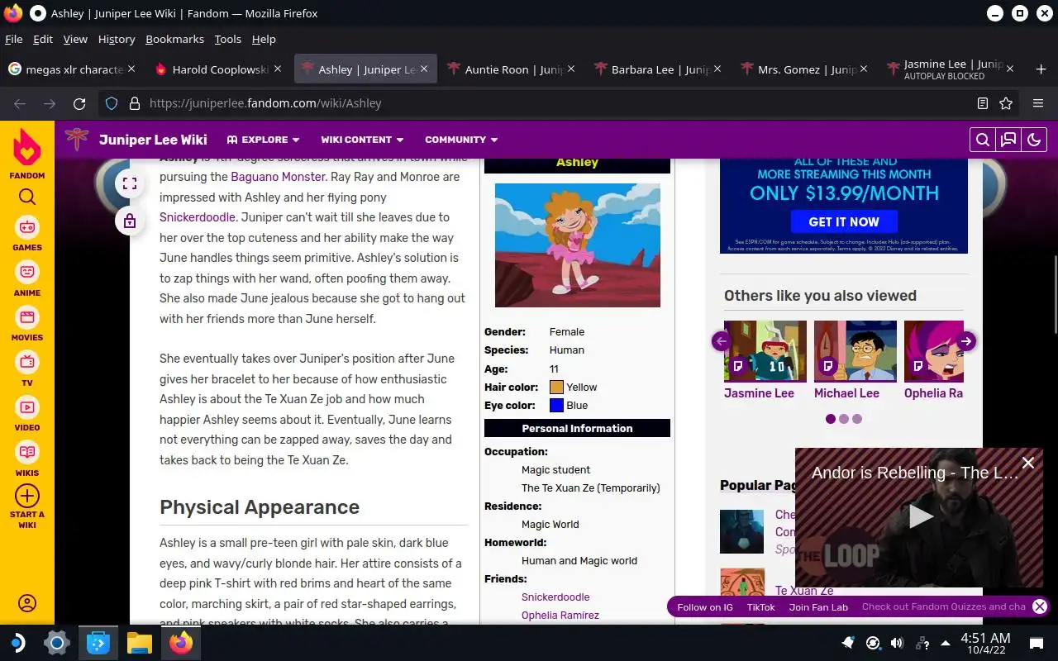Click the Join Fan Lab link
Screen dimensions: 1058x661
[x=818, y=607]
